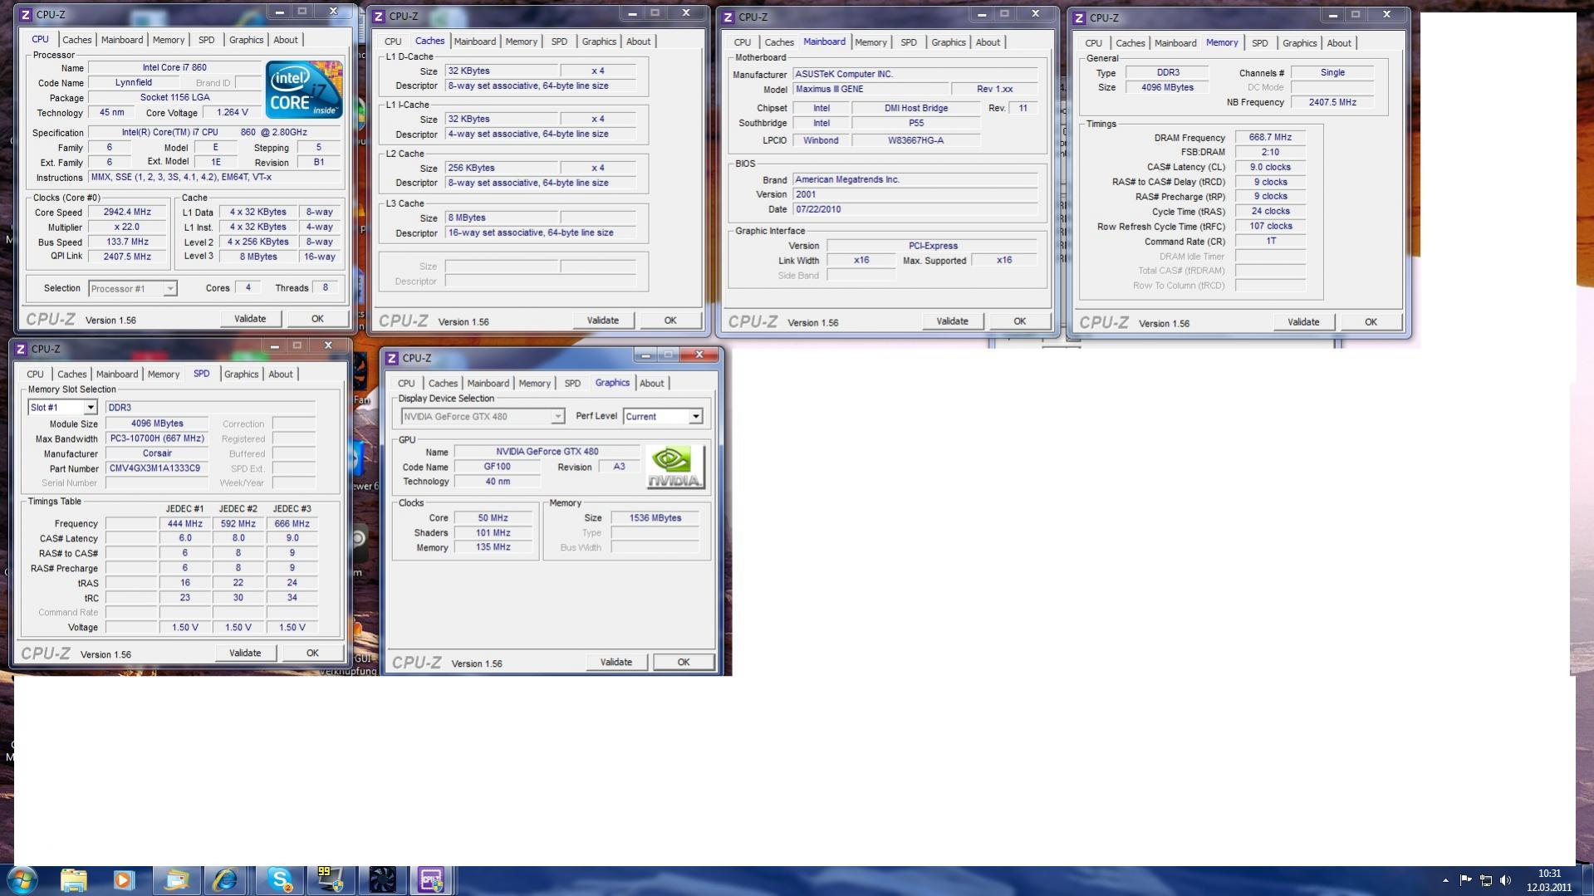Click Validate in the Mainboard window
Image resolution: width=1594 pixels, height=896 pixels.
tap(952, 321)
